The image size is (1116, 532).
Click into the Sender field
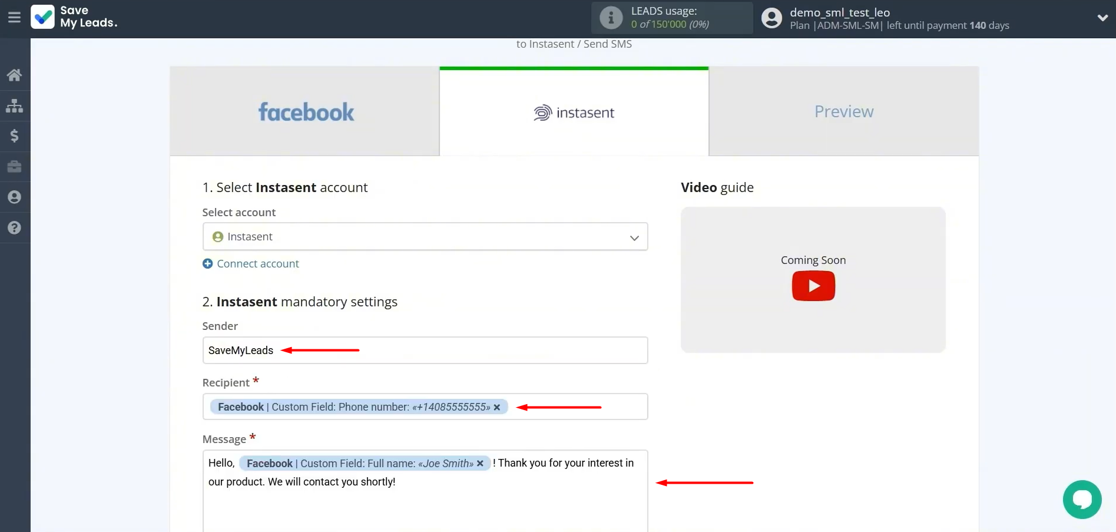point(425,351)
